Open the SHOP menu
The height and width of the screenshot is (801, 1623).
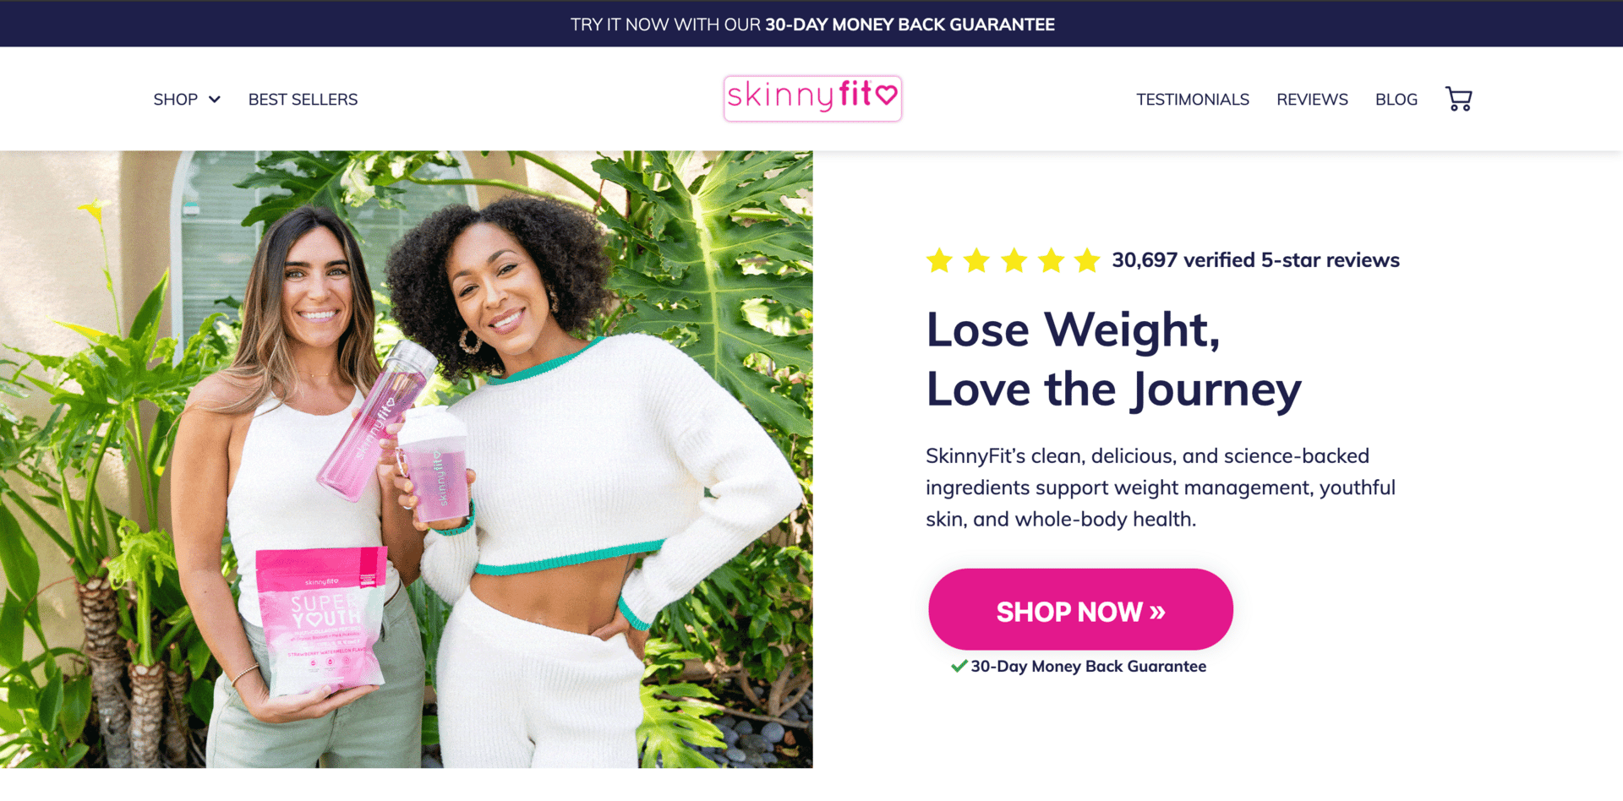tap(176, 100)
